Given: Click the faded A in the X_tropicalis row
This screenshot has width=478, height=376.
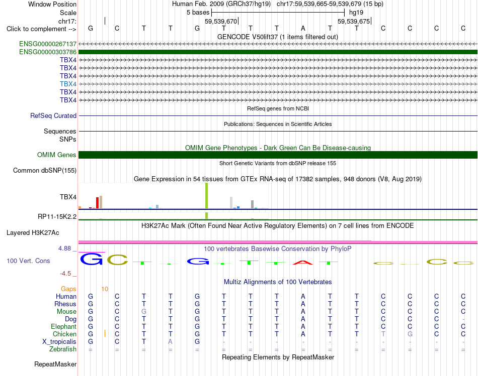Looking at the screenshot, I should (171, 342).
